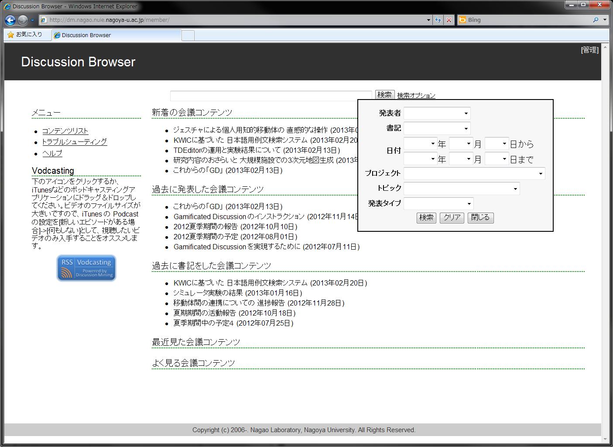Click the main page search text field
The height and width of the screenshot is (447, 613).
(271, 96)
